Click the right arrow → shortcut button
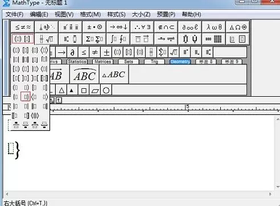 tap(61, 52)
